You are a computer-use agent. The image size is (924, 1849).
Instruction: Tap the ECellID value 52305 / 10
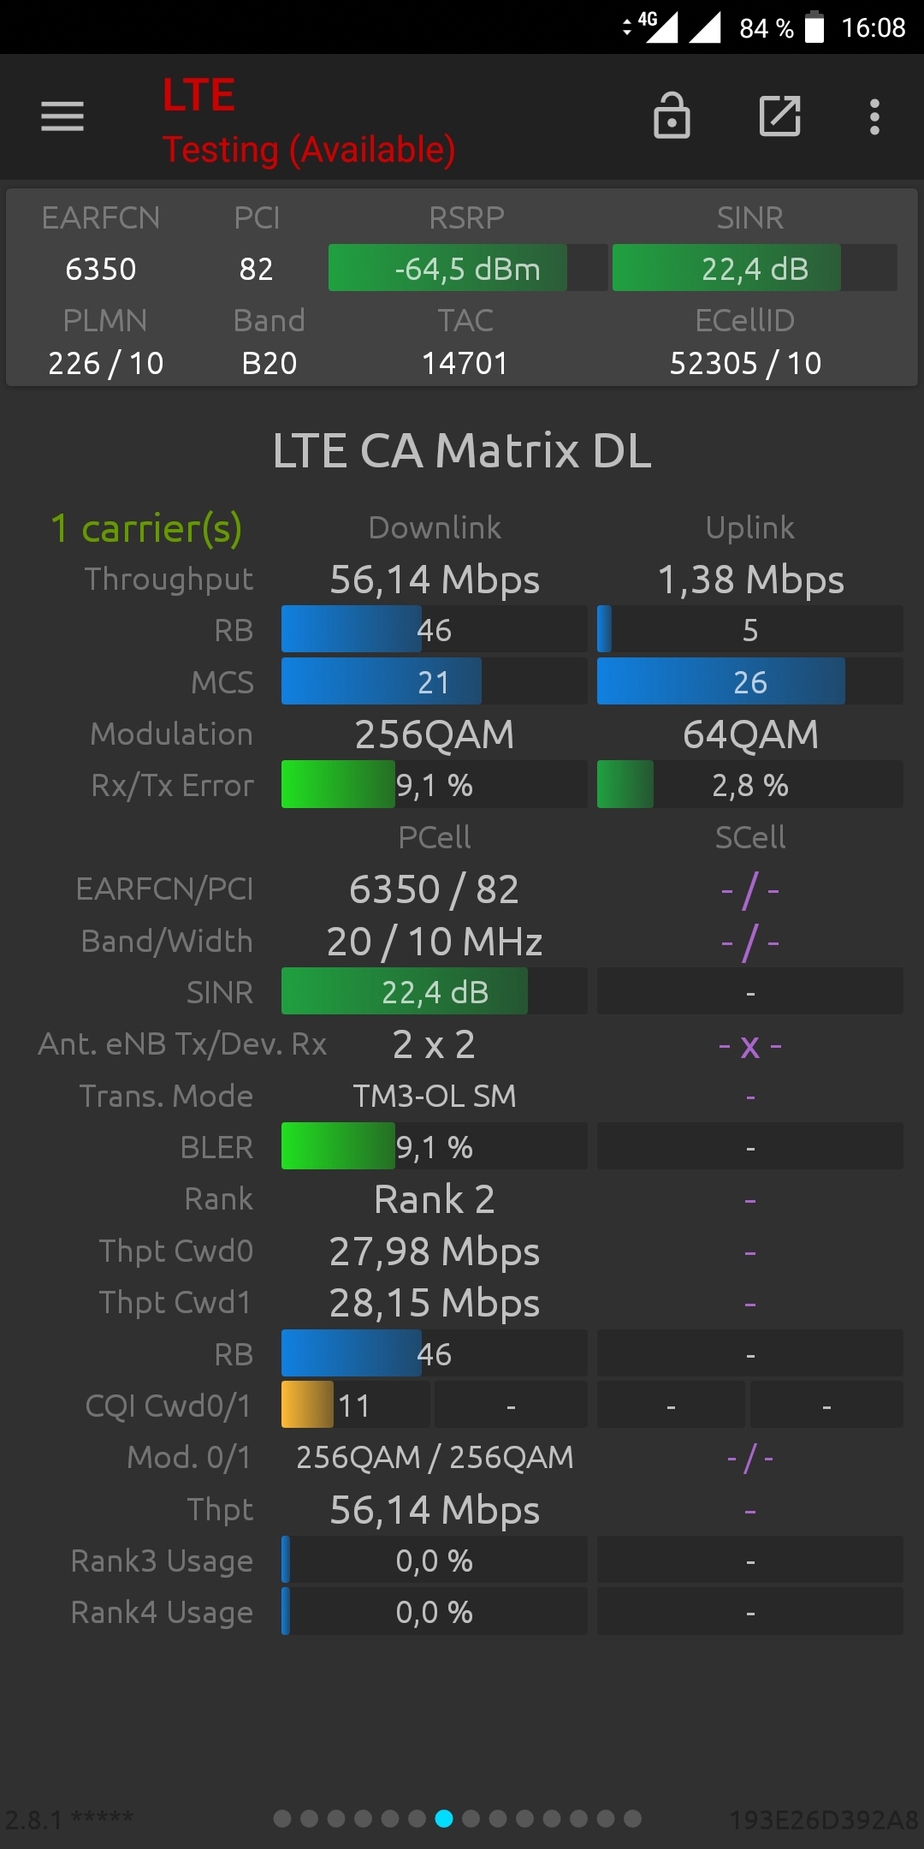[x=745, y=363]
